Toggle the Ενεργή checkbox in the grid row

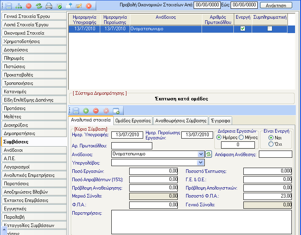click(243, 29)
